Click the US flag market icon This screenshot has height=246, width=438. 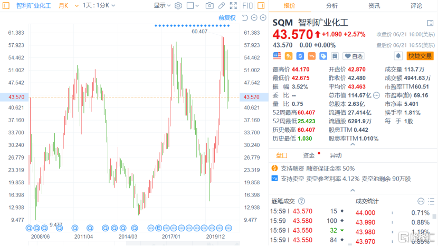277,56
